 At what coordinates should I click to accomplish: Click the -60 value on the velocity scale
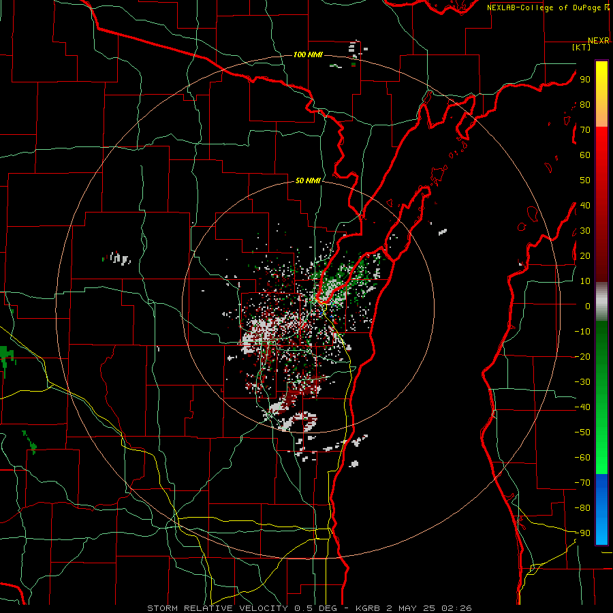click(582, 458)
